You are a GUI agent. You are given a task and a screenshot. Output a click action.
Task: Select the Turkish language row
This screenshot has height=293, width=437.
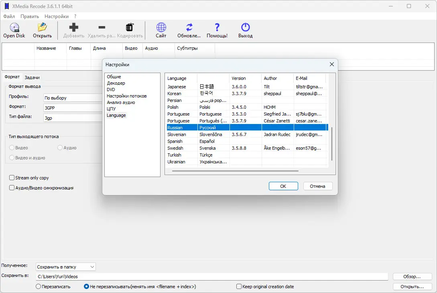click(246, 155)
